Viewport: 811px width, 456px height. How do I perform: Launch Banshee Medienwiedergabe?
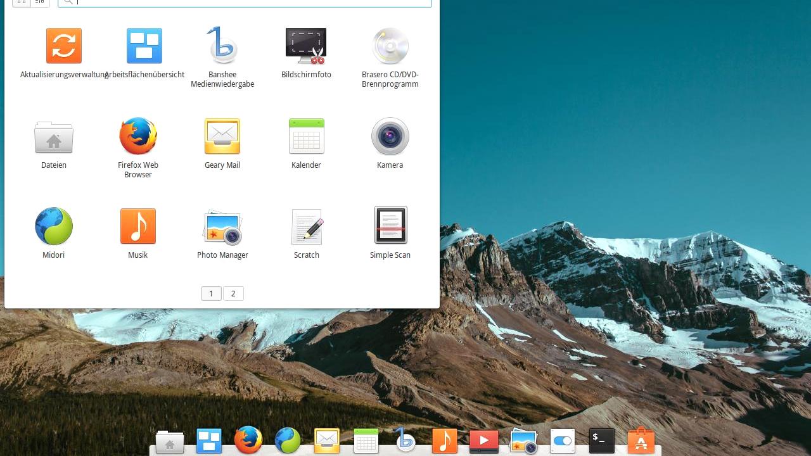pyautogui.click(x=222, y=45)
